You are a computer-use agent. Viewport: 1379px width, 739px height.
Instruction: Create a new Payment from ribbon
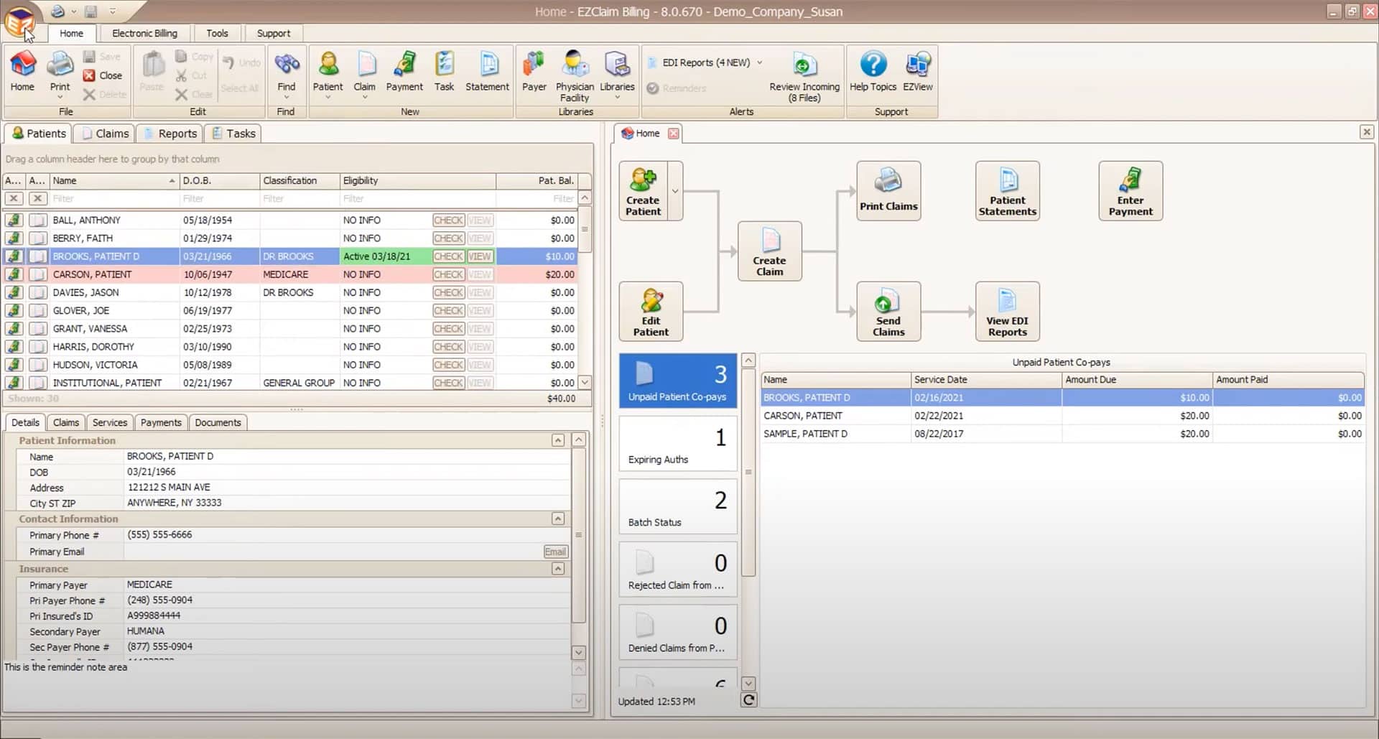point(404,71)
